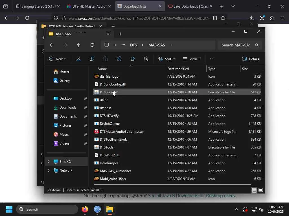Image resolution: width=289 pixels, height=216 pixels.
Task: Switch to details list view icon in status bar
Action: click(254, 190)
